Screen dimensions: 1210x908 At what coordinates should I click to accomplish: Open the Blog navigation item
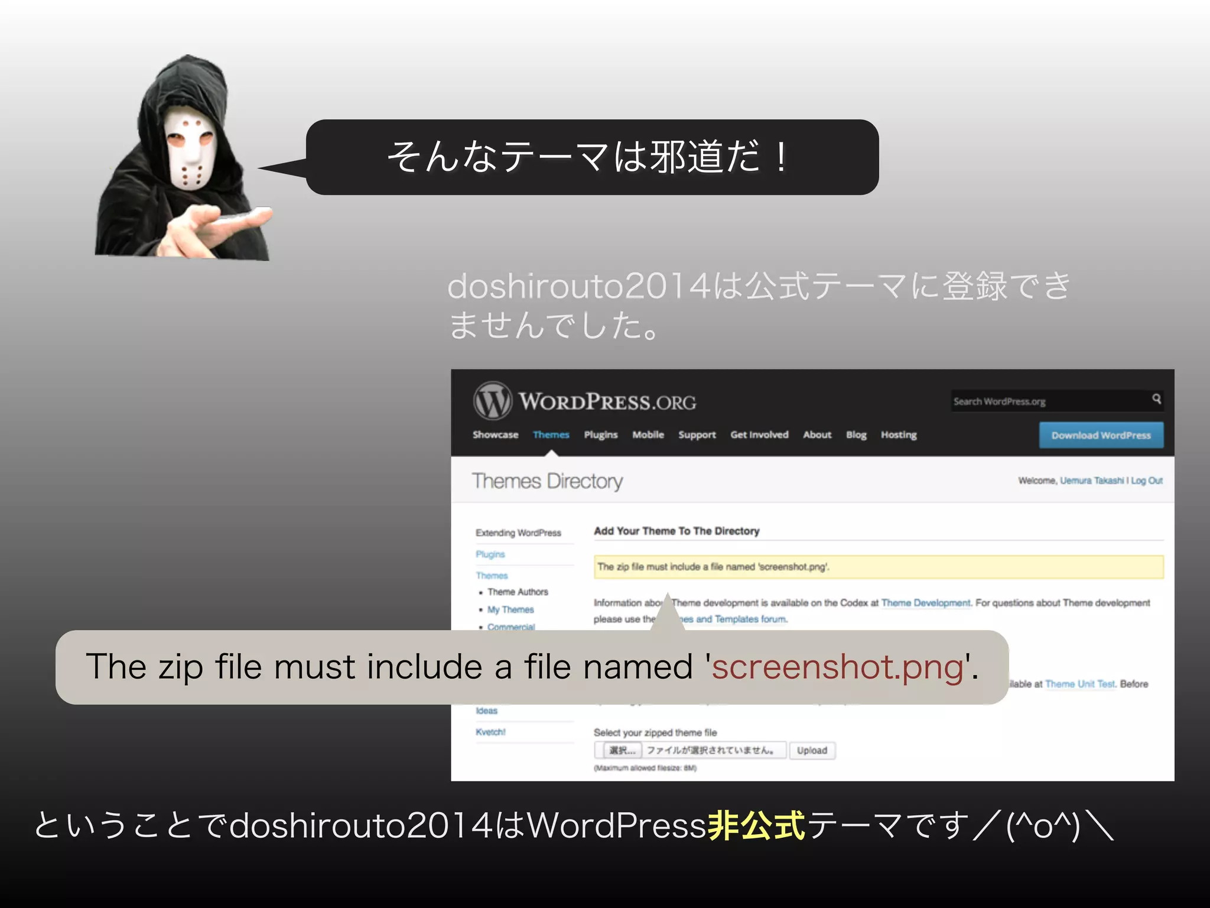point(856,434)
